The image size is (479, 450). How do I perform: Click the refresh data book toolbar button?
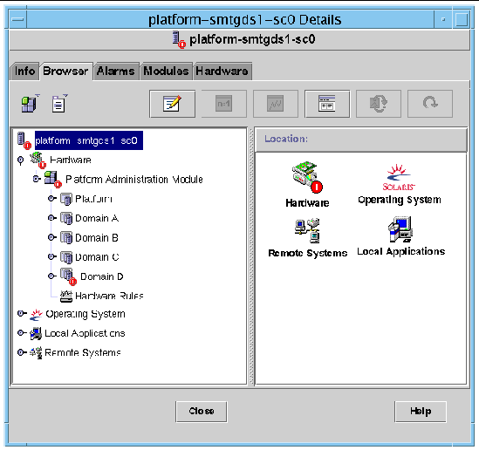pos(379,104)
